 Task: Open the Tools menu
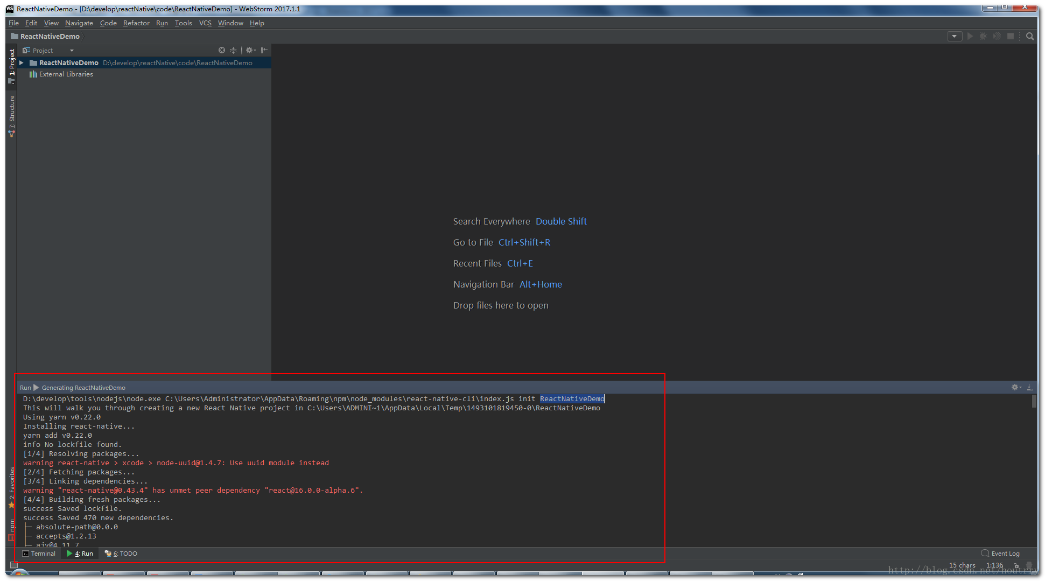(x=183, y=23)
